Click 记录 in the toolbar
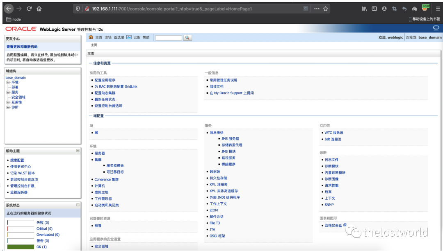This screenshot has height=251, width=443. 137,38
